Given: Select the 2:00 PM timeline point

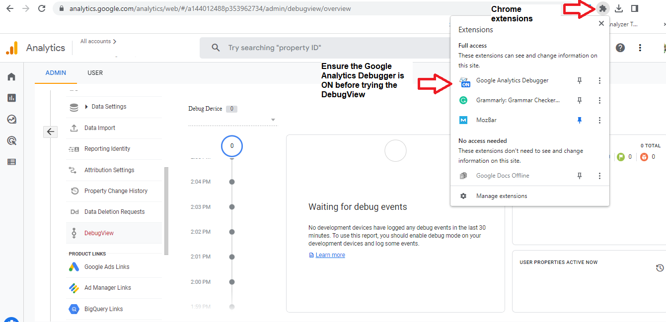Looking at the screenshot, I should [x=232, y=282].
